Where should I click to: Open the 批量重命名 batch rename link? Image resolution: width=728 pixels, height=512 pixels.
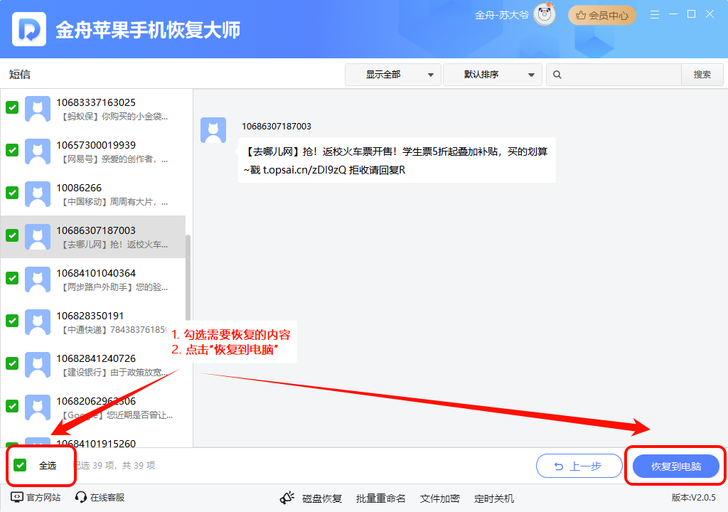pos(381,498)
